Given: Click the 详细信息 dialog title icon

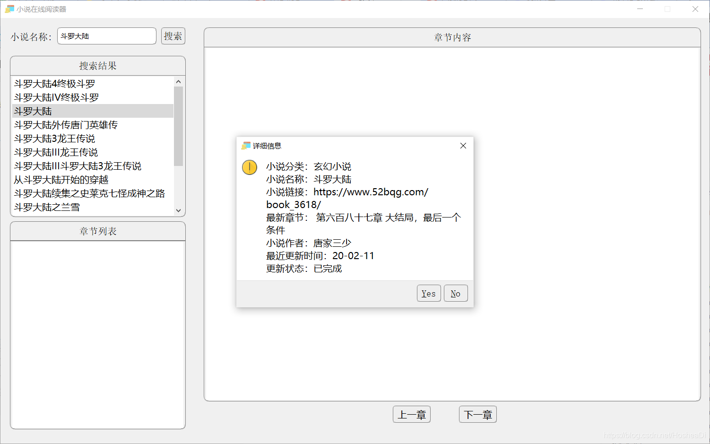Looking at the screenshot, I should [245, 146].
